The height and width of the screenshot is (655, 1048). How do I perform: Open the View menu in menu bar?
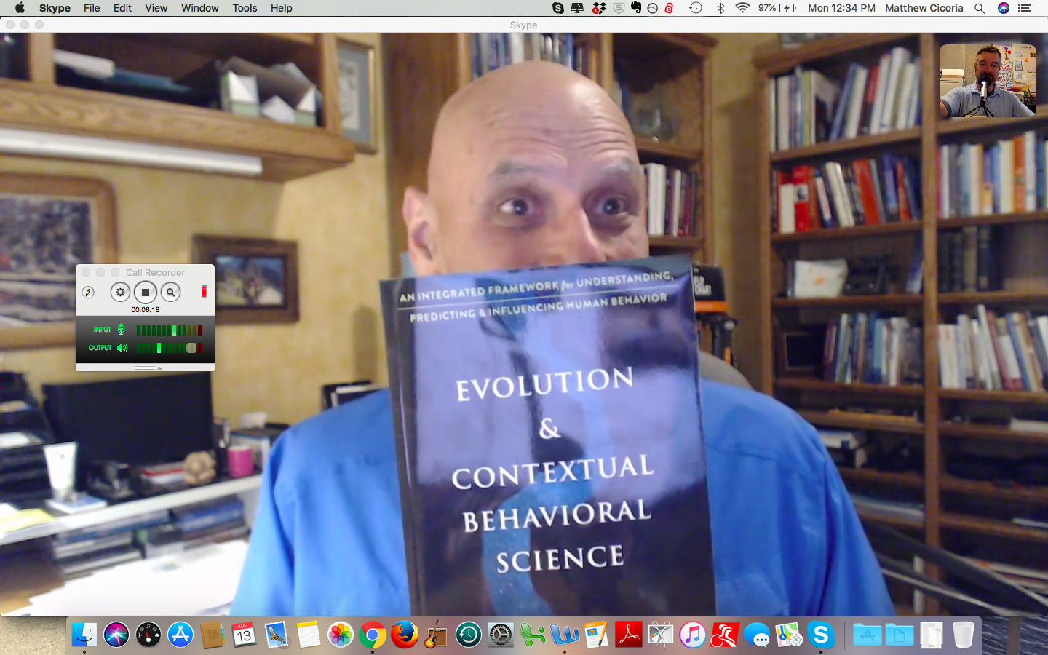pos(156,8)
